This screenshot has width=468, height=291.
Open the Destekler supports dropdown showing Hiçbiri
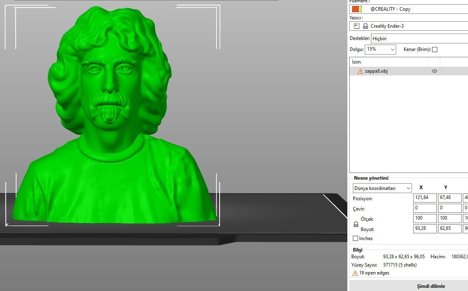coord(420,39)
